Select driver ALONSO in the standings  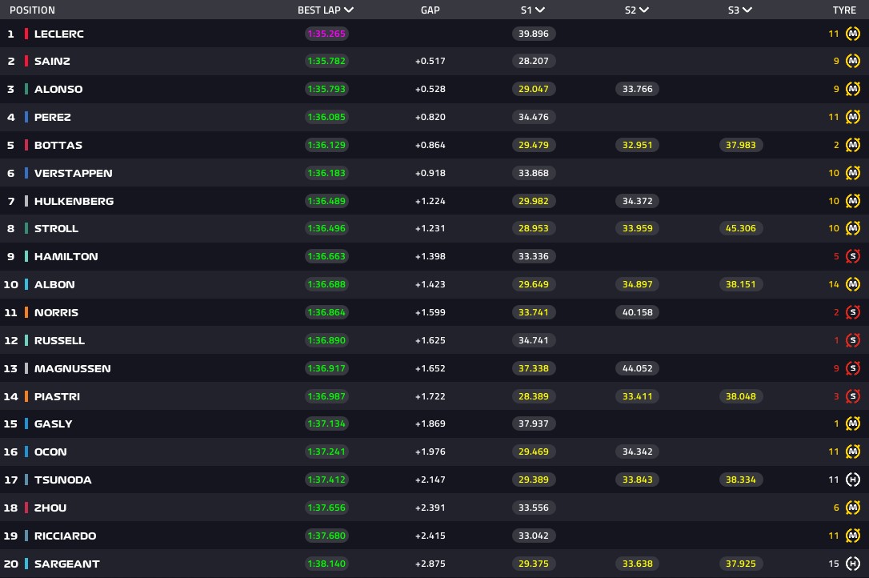[58, 89]
